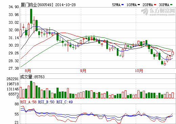Viewport: 176px width, 124px height.
Task: Click the 10PMA black legend swatch
Action: 139,5
